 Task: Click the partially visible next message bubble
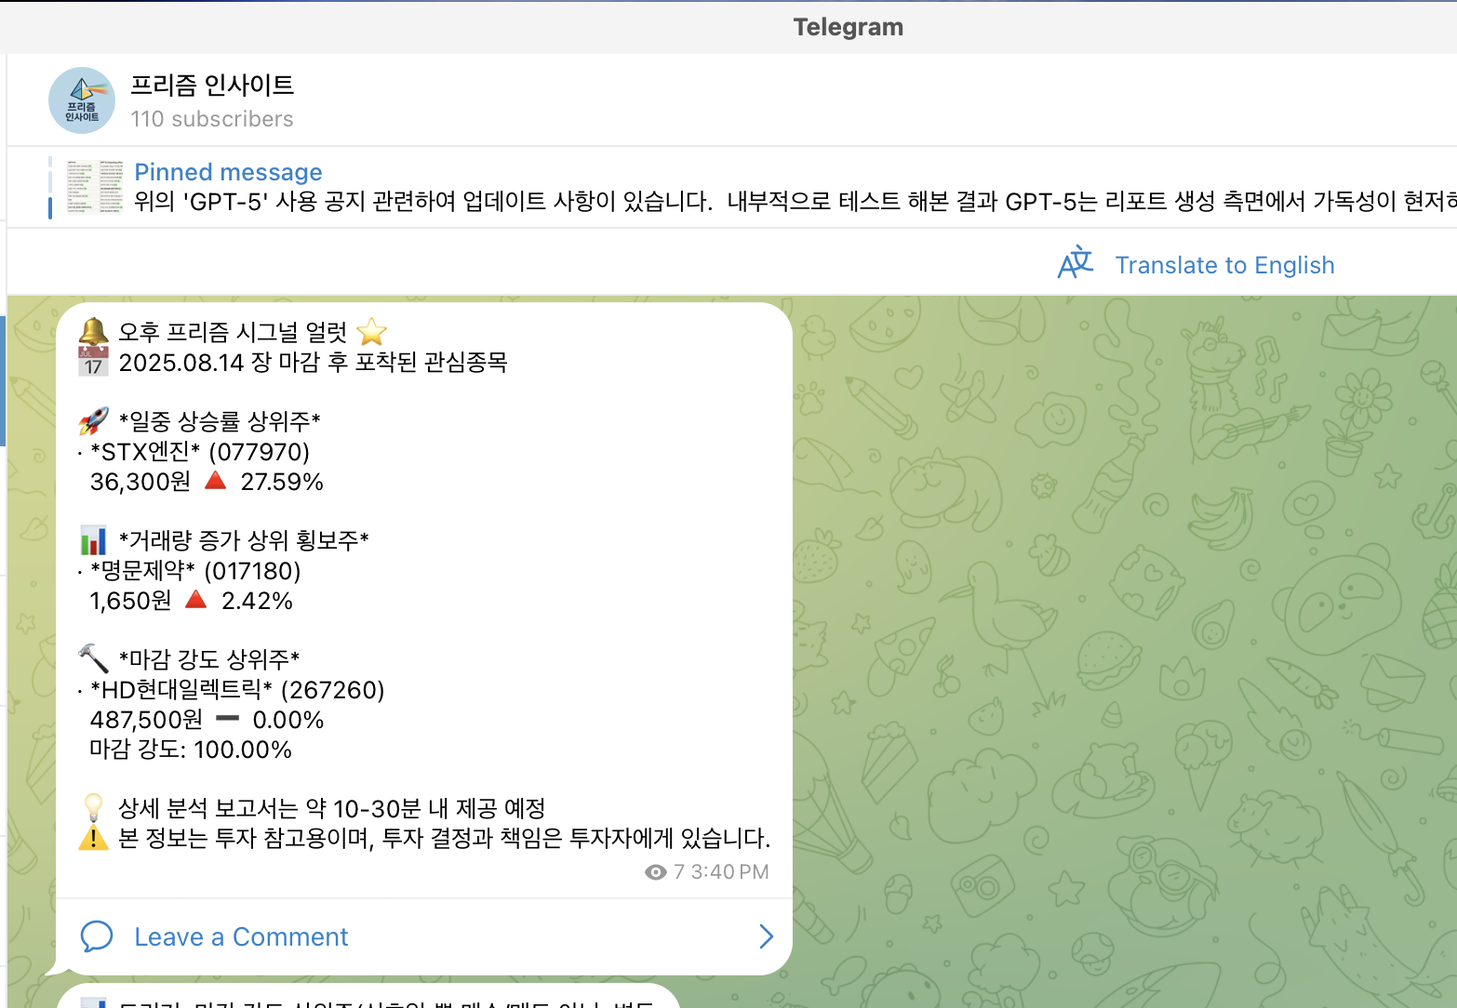[x=368, y=996]
